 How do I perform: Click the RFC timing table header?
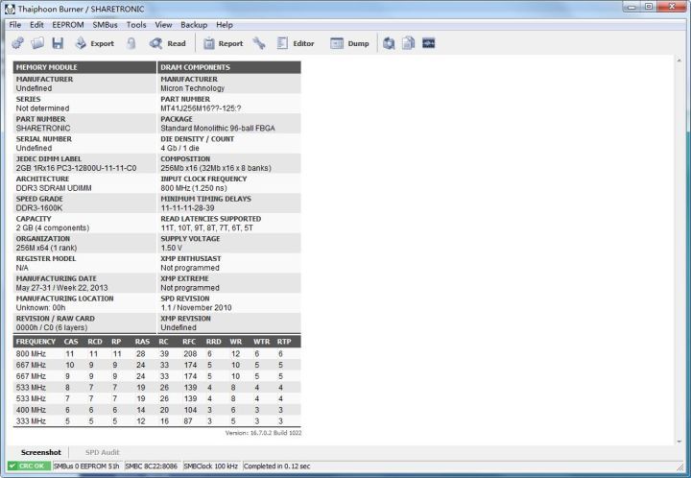coord(189,342)
